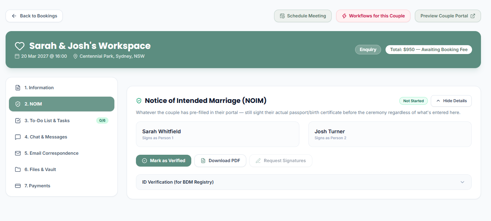Go back to Bookings
Image resolution: width=491 pixels, height=221 pixels.
coord(34,16)
